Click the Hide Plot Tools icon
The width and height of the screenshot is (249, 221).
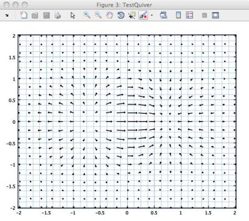pos(204,15)
